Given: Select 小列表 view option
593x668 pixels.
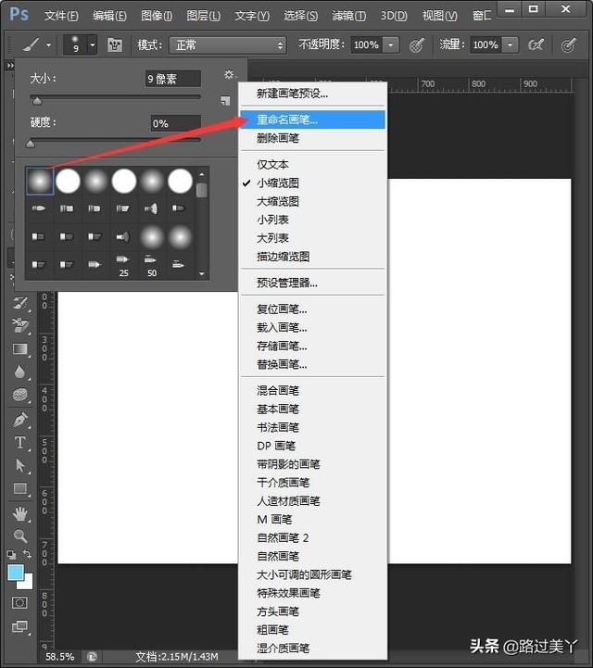Looking at the screenshot, I should point(312,220).
